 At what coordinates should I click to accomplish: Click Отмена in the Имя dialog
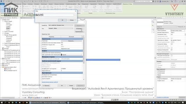(x=72, y=20)
